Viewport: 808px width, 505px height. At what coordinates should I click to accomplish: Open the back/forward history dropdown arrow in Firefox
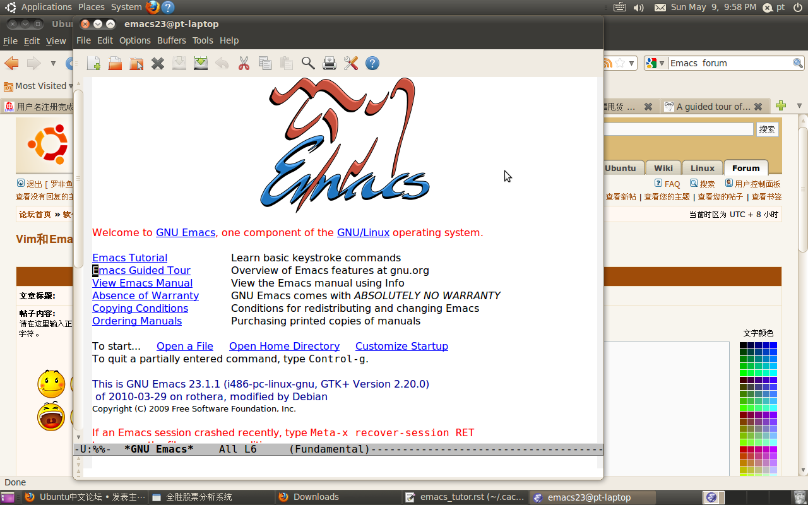[x=53, y=63]
